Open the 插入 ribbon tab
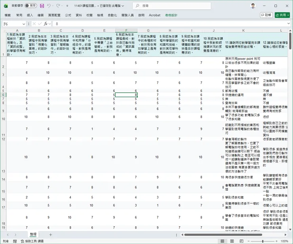Viewport: 293px width, 244px height. point(30,15)
